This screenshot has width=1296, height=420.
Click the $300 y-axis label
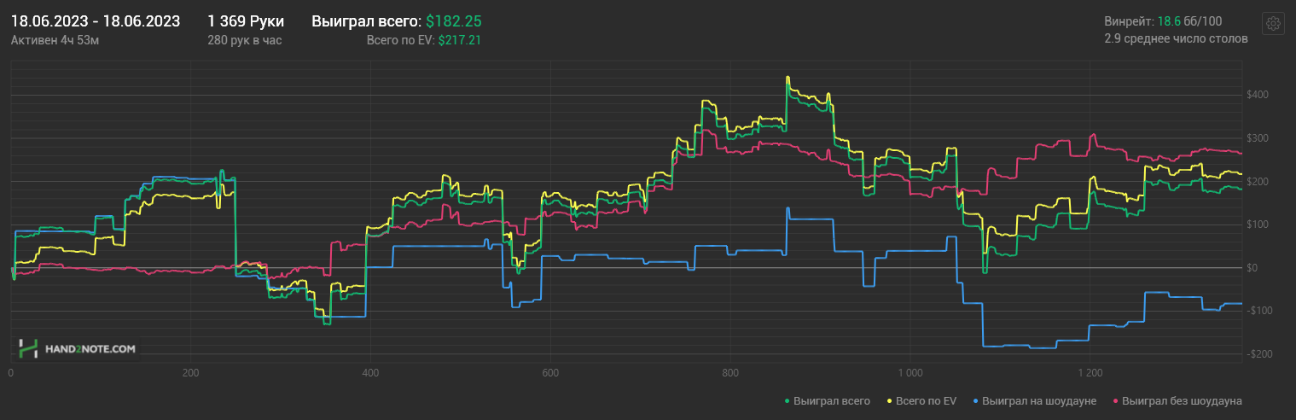coord(1257,137)
